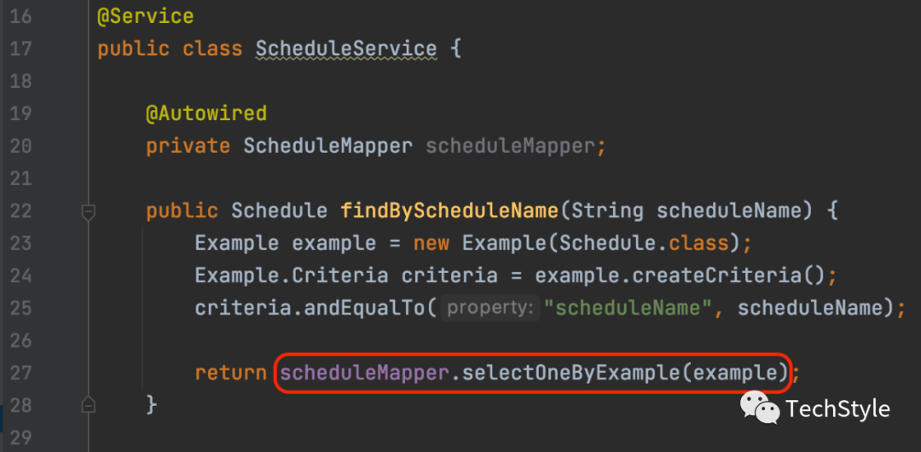Place cursor on ScheduleService class name
Screen dimensions: 921x452
point(346,49)
